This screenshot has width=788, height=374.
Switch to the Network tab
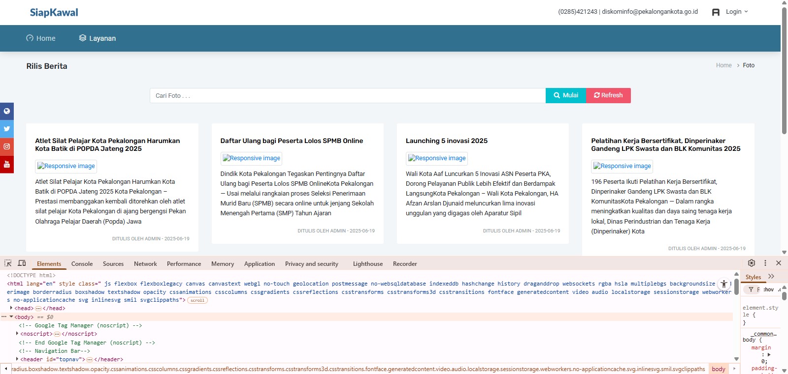coord(145,264)
